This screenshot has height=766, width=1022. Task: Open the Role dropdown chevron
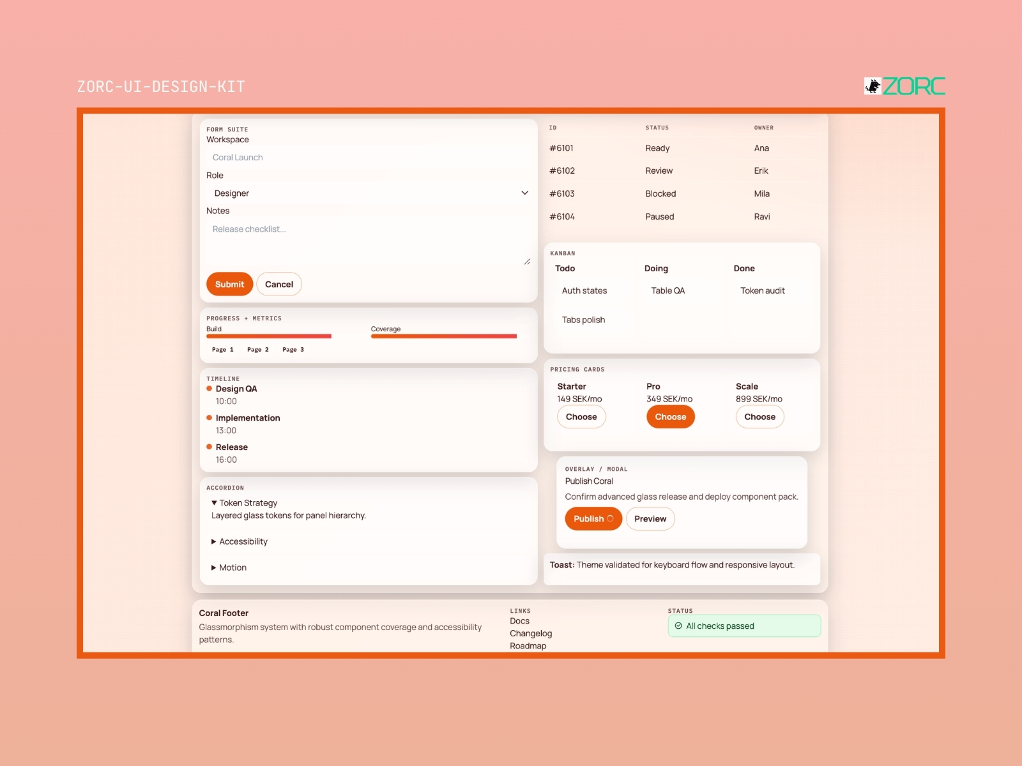524,193
